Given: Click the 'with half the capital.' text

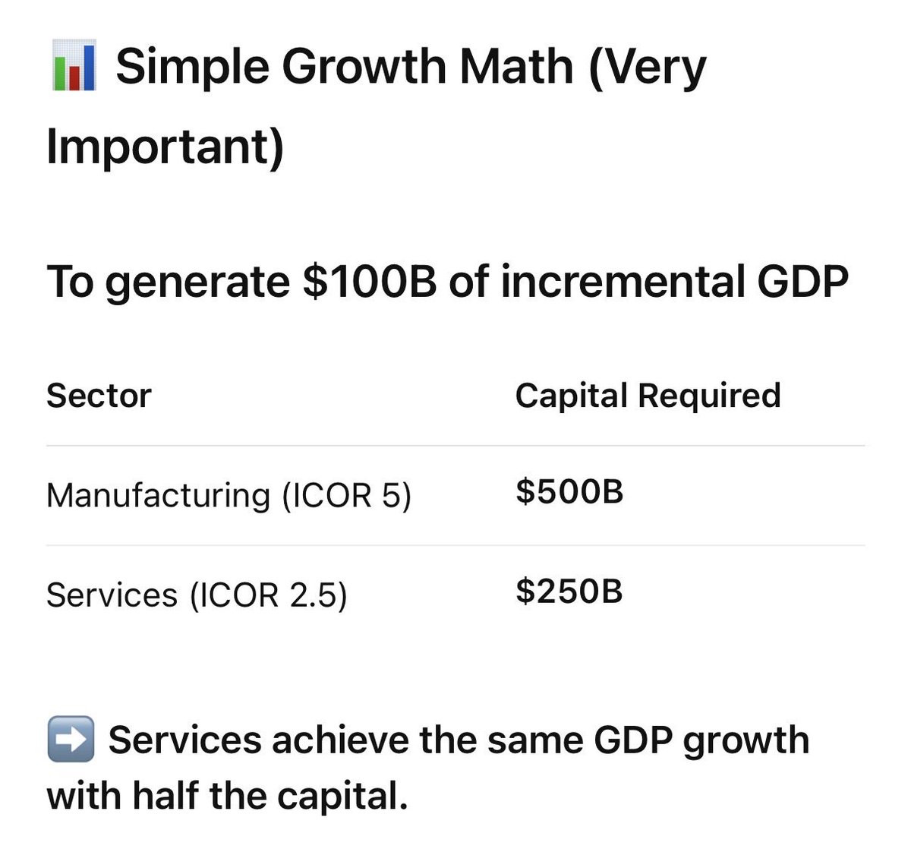Looking at the screenshot, I should click(x=227, y=796).
